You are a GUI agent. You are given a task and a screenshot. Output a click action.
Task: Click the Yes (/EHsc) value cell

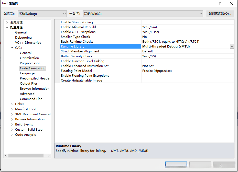pyautogui.click(x=188, y=32)
